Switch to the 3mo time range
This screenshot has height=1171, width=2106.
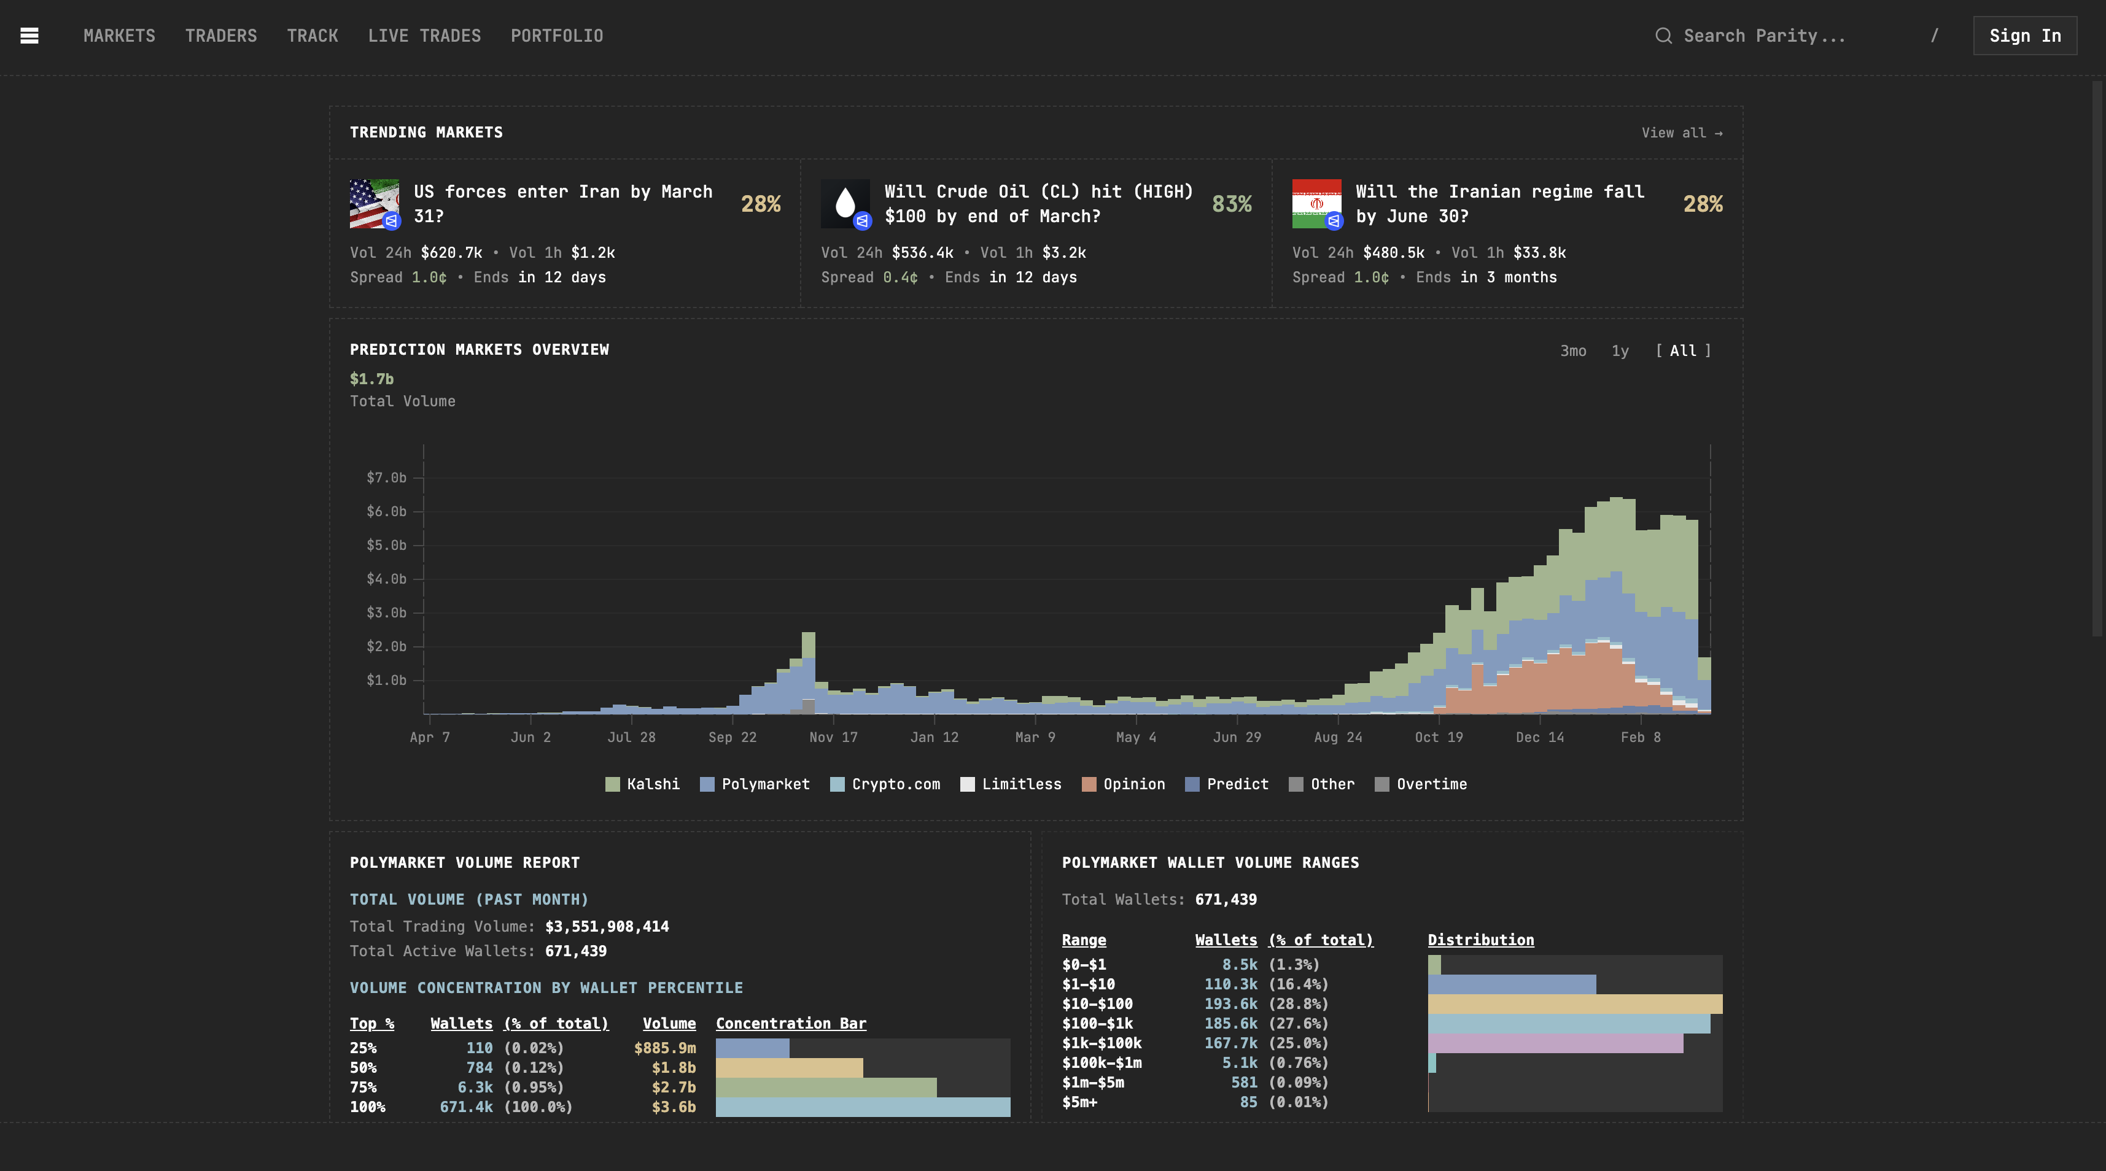(x=1573, y=350)
